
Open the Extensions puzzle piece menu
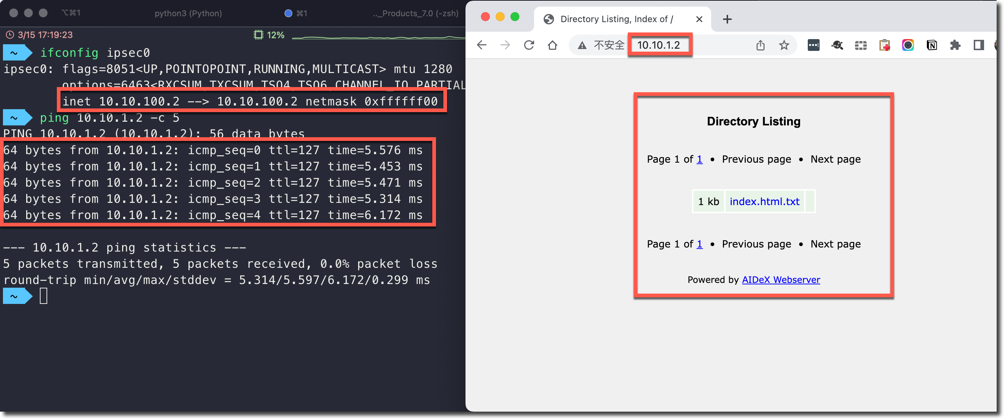click(955, 45)
